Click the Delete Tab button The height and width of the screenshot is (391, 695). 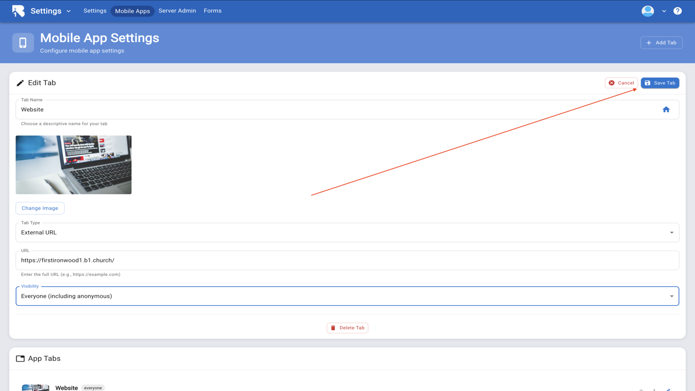pos(347,328)
